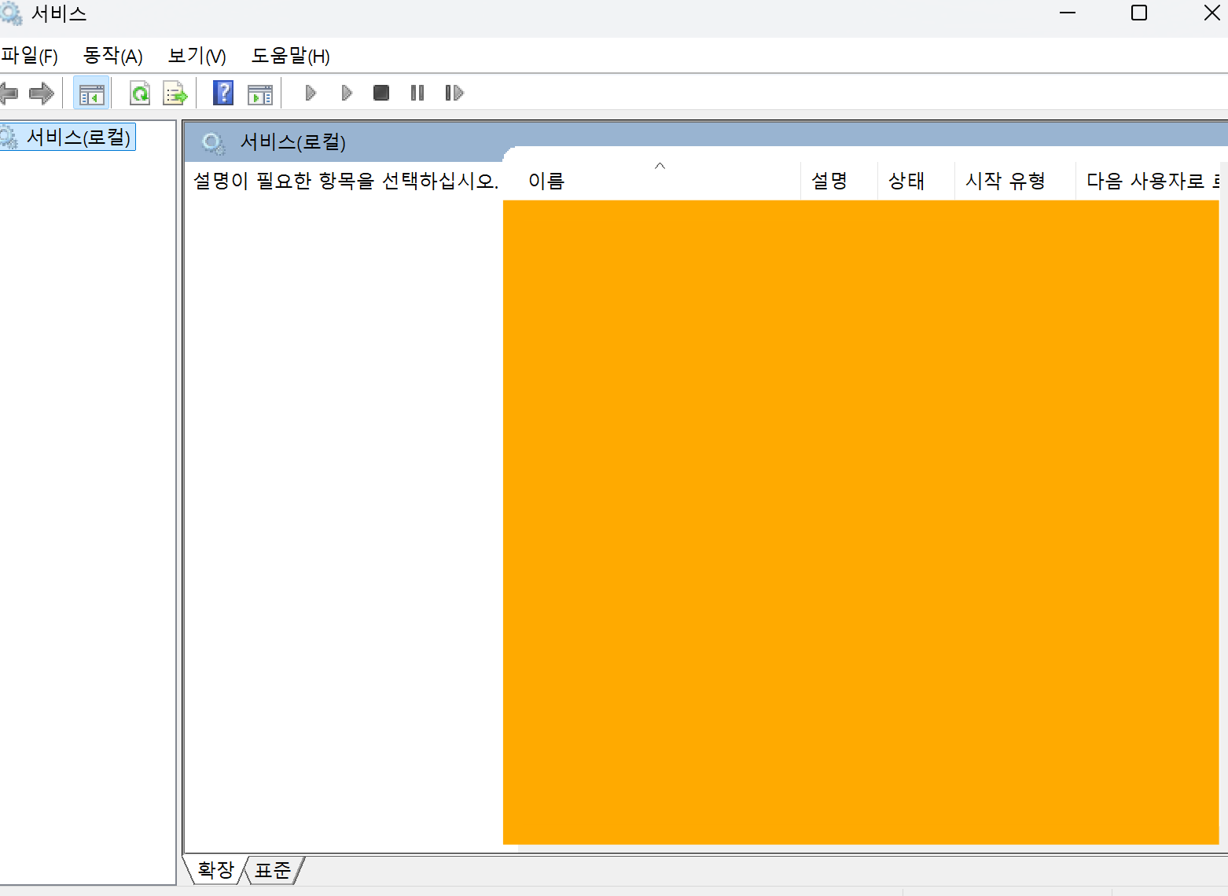This screenshot has height=896, width=1228.
Task: Switch to the 확장 tab
Action: (x=216, y=869)
